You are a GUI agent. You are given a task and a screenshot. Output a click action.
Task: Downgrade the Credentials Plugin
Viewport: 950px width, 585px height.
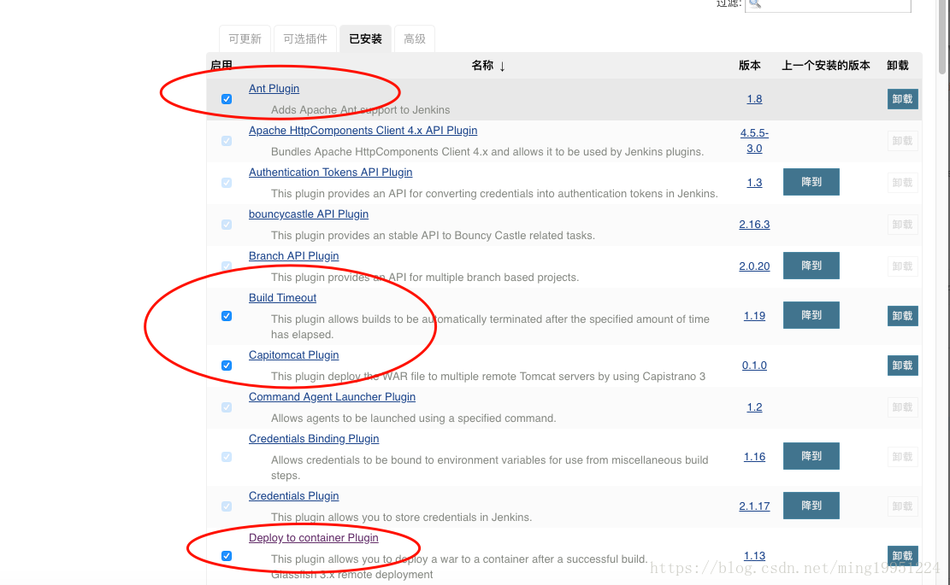(811, 506)
